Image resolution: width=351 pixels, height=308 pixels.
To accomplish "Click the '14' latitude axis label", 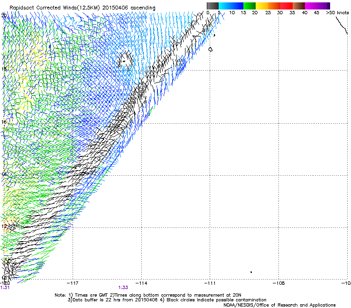I will 4,174.
